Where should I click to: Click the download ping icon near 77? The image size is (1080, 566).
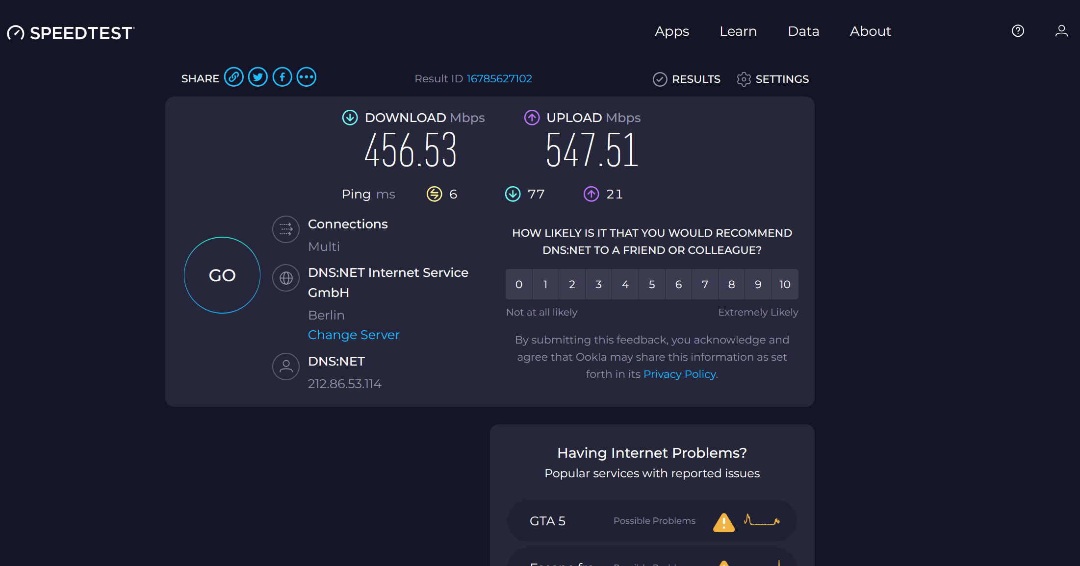pyautogui.click(x=513, y=194)
